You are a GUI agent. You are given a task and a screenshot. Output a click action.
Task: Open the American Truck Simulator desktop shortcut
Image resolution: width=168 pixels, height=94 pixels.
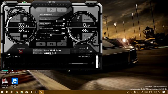tap(5, 83)
